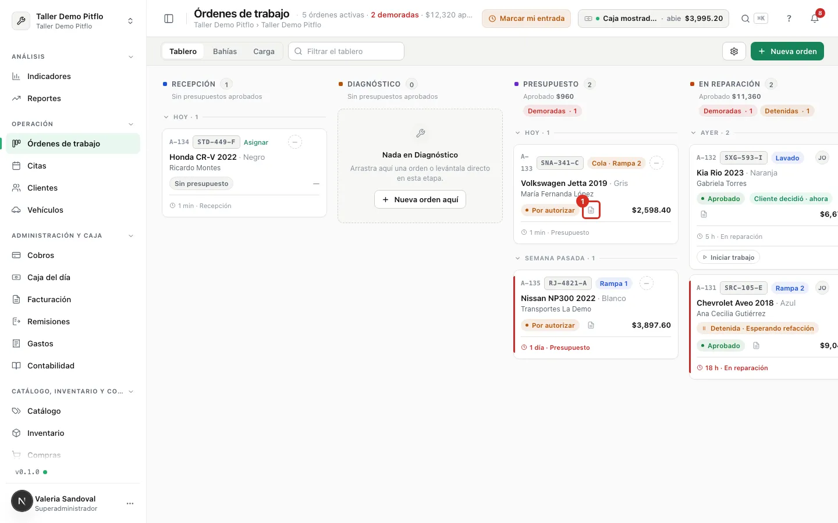The height and width of the screenshot is (523, 838).
Task: Click the wrench icon in Diagnóstico empty state
Action: [420, 134]
